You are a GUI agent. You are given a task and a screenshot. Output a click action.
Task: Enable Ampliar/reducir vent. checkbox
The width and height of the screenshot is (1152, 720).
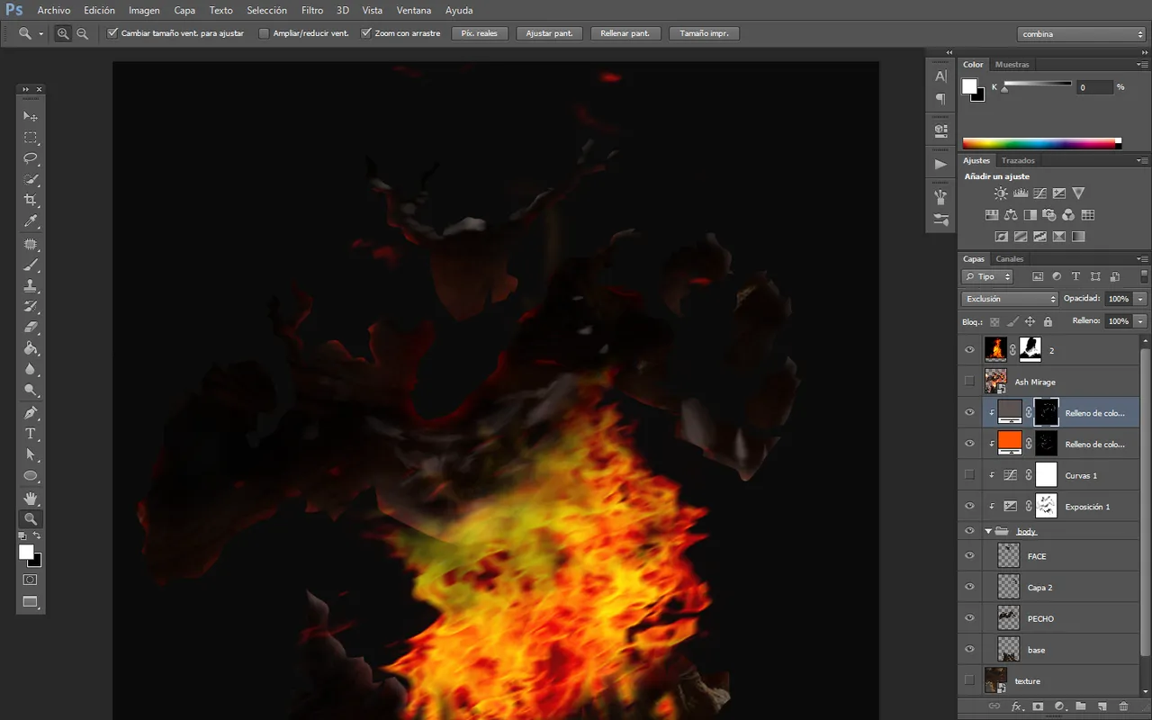(264, 33)
